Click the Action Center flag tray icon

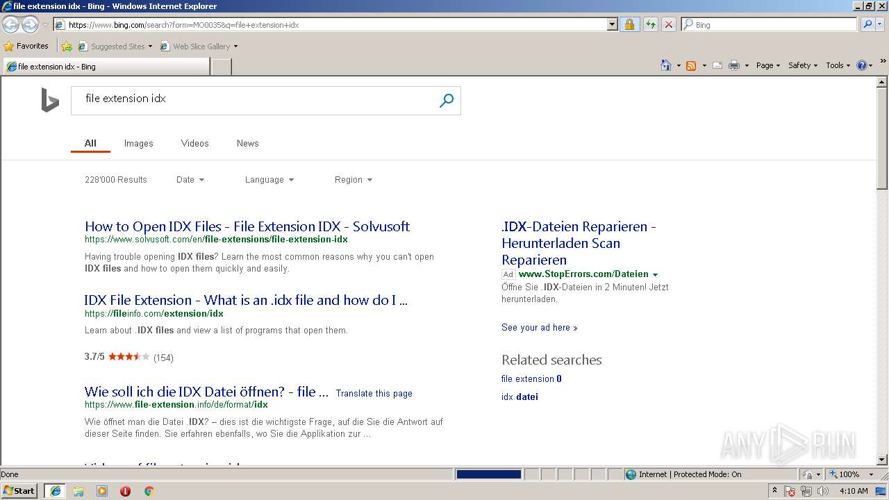pos(790,491)
